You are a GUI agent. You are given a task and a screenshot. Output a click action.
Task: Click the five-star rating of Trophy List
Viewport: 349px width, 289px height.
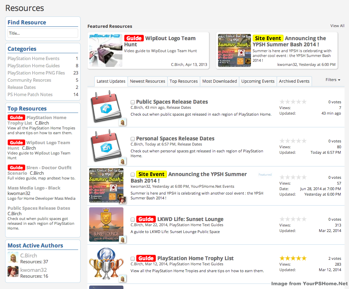tap(293, 258)
